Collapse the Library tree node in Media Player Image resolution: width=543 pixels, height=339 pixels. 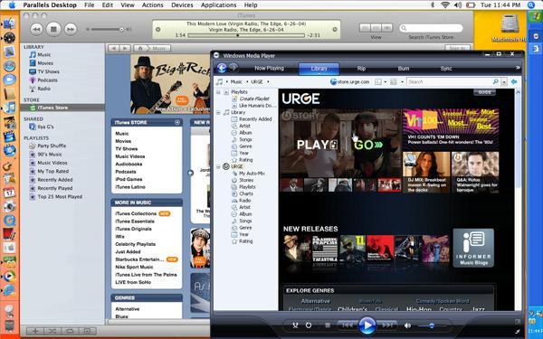[x=218, y=112]
